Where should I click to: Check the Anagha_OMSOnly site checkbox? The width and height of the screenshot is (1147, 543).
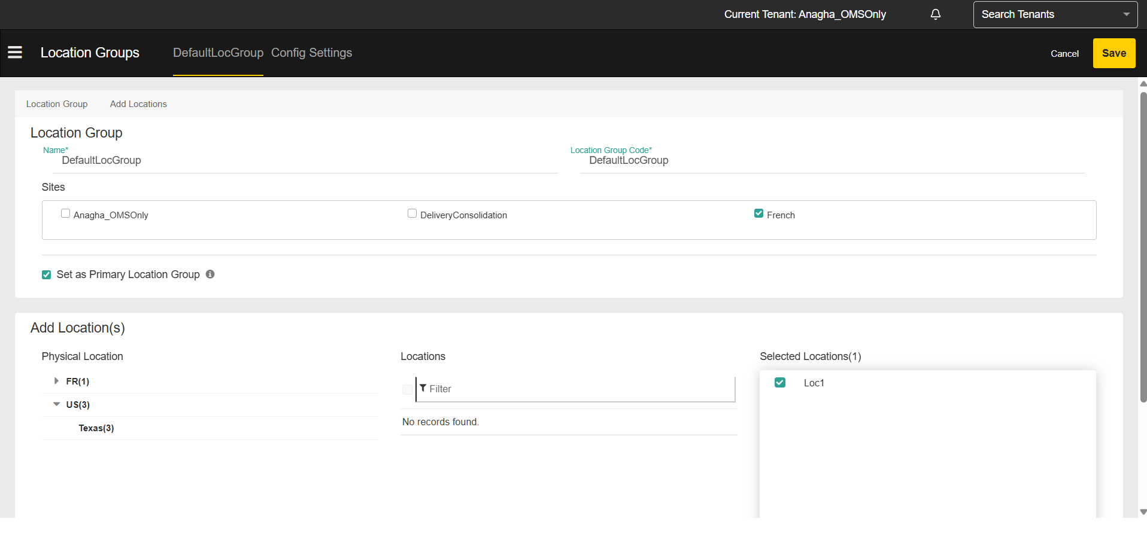(x=66, y=213)
